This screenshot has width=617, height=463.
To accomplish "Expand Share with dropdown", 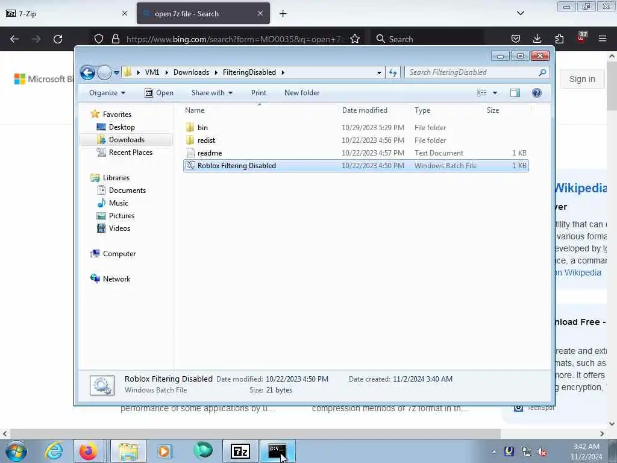I will [211, 93].
